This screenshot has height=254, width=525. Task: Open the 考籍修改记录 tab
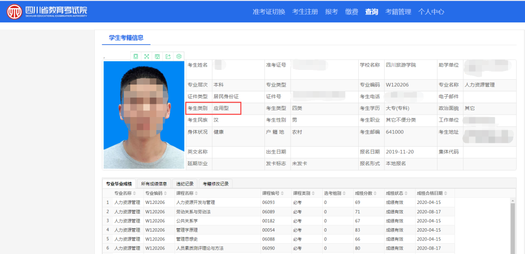(x=216, y=184)
